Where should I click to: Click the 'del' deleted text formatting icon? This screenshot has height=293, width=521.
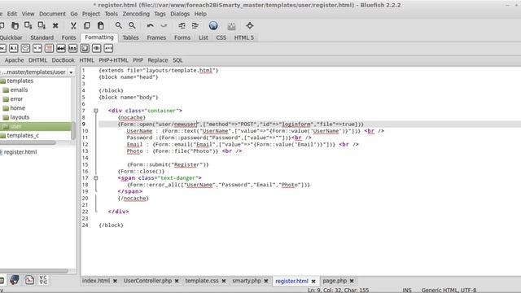pos(61,49)
